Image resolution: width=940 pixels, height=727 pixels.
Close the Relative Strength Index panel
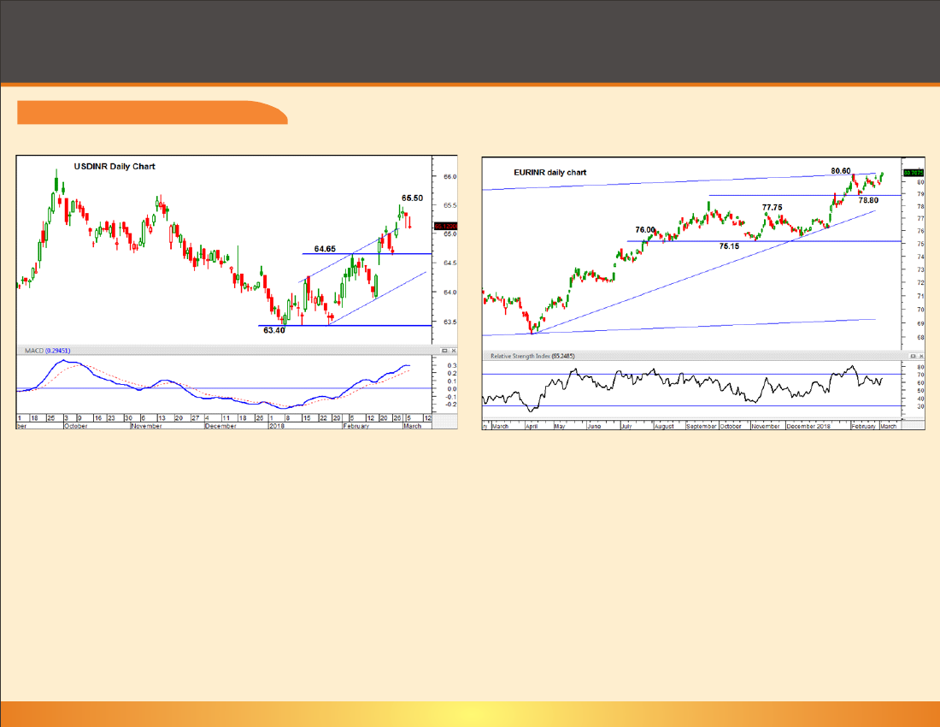(898, 355)
